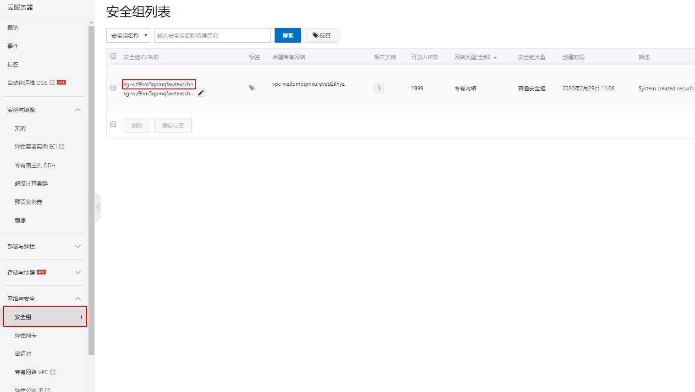Click the related instances count 1
695x392 pixels.
[379, 88]
